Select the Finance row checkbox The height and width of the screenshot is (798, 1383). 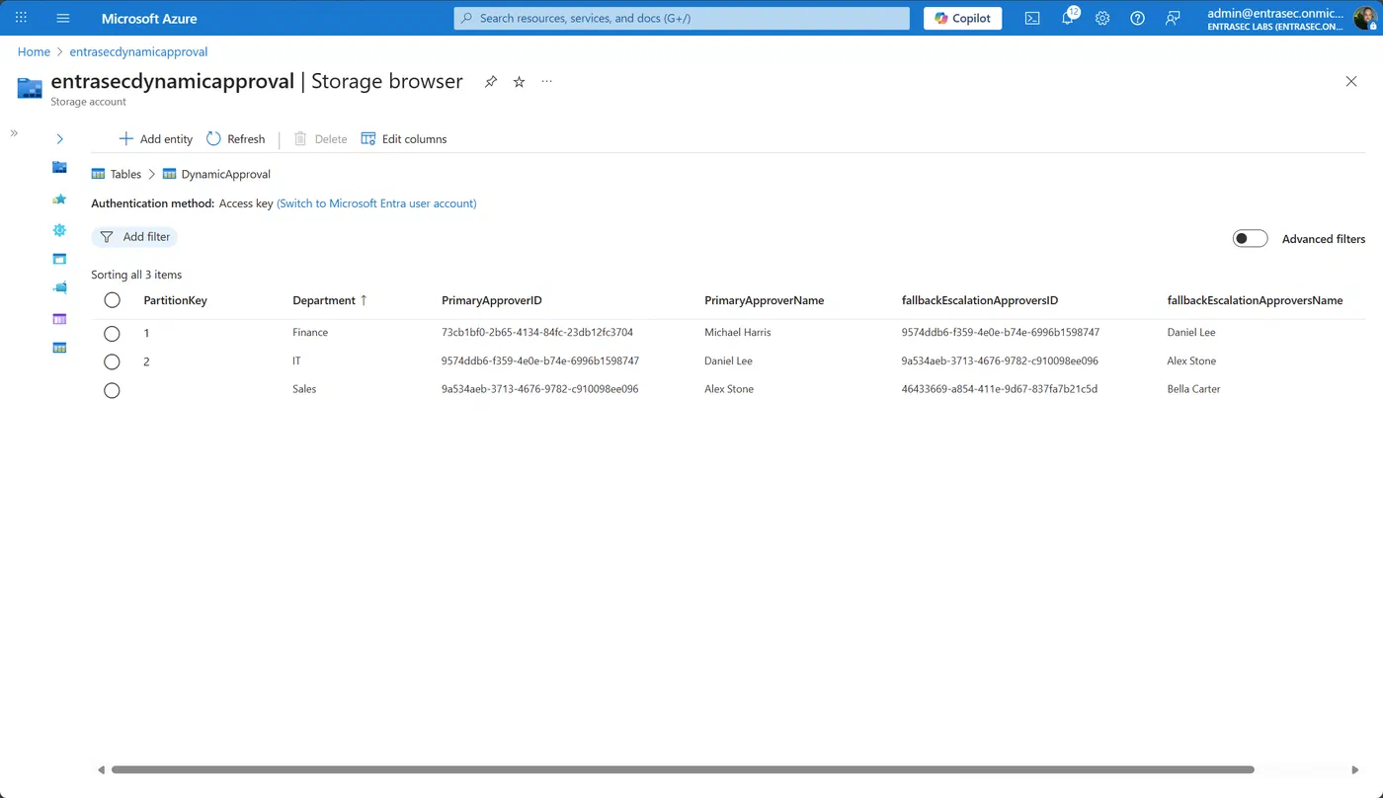pyautogui.click(x=112, y=334)
